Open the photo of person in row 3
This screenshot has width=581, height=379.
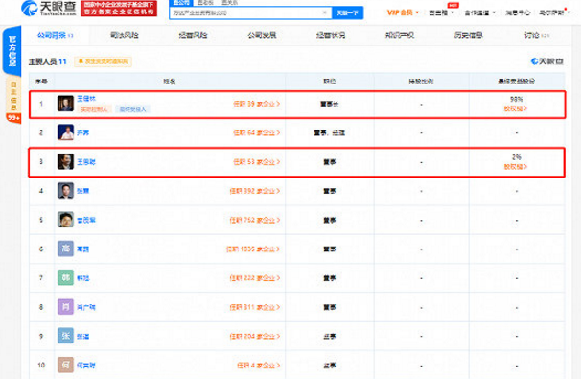65,162
